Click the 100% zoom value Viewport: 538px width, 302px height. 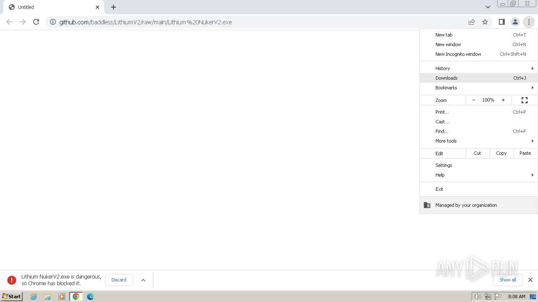click(488, 100)
